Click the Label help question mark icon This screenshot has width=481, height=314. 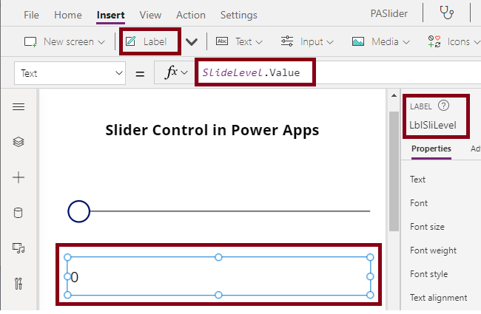coord(443,106)
